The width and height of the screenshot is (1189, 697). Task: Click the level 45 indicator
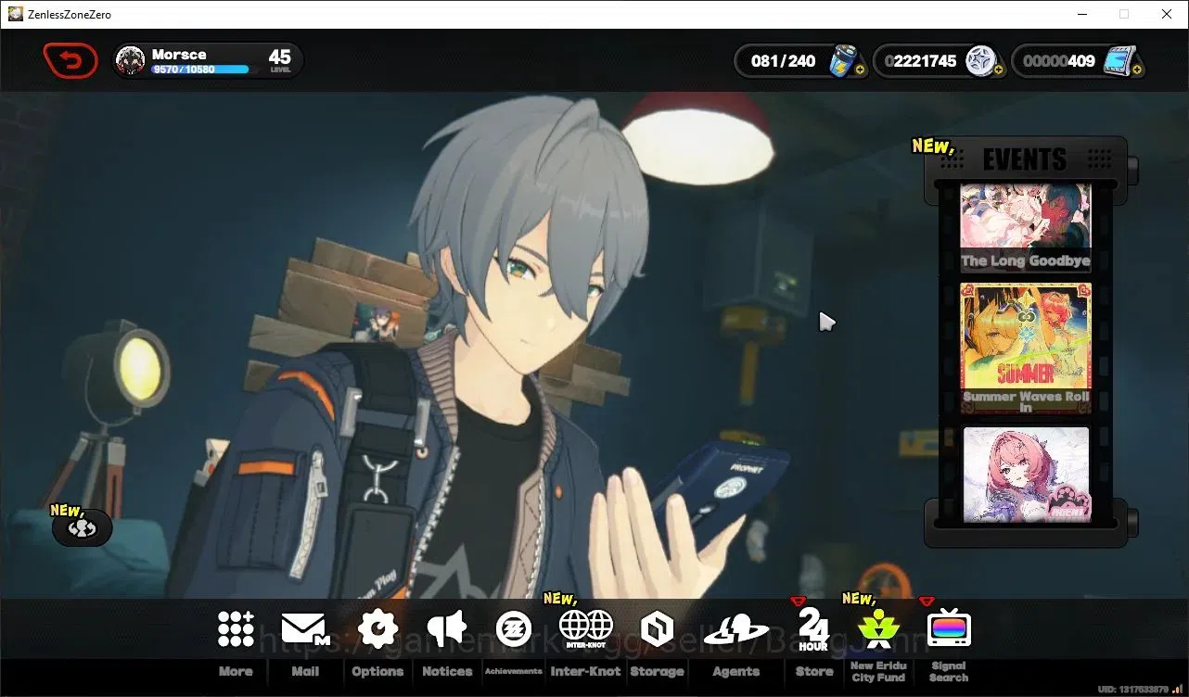pyautogui.click(x=279, y=60)
